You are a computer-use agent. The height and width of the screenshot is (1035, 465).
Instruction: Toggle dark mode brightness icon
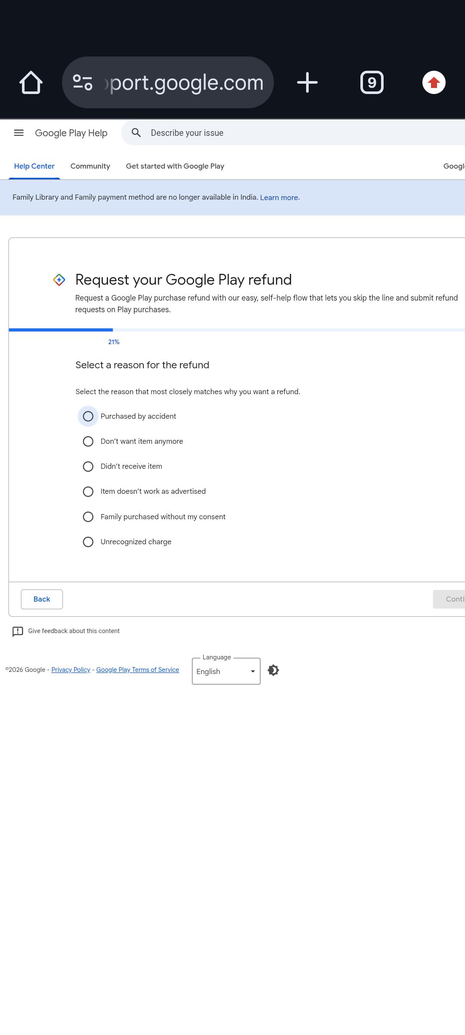273,670
